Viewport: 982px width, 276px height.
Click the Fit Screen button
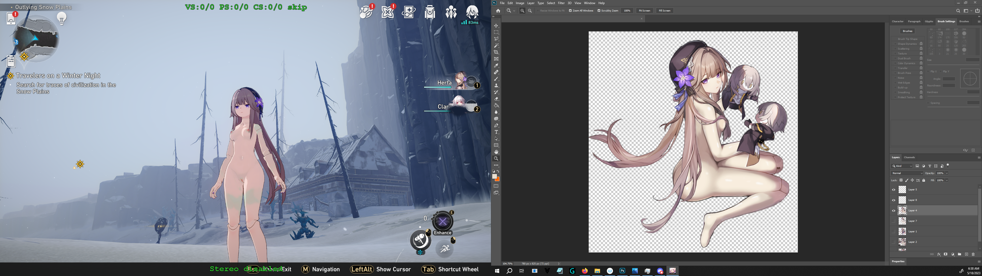644,11
